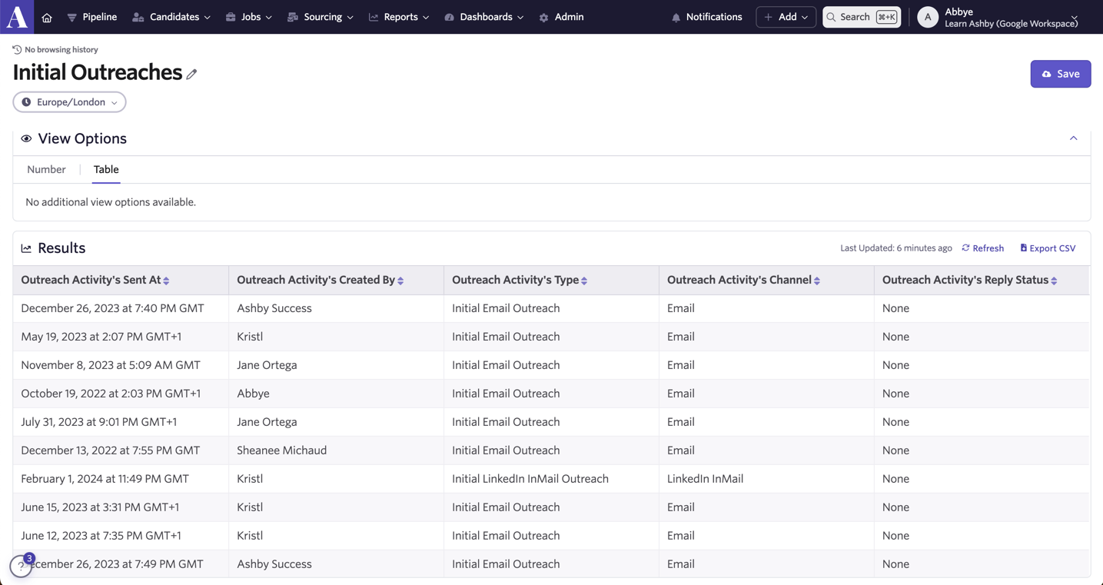Open the Add dropdown button
Image resolution: width=1103 pixels, height=585 pixels.
click(x=786, y=17)
